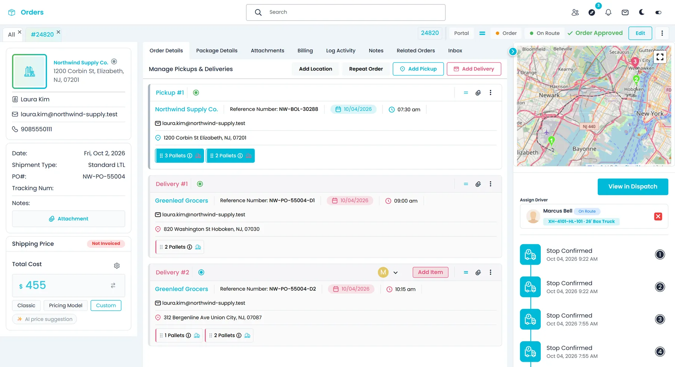675x367 pixels.
Task: Collapse the map side panel arrow
Action: [513, 52]
